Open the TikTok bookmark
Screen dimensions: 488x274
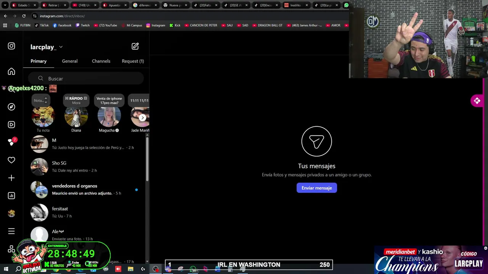(x=42, y=25)
